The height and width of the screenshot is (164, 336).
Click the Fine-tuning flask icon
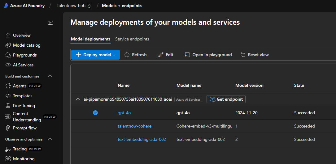pyautogui.click(x=8, y=106)
